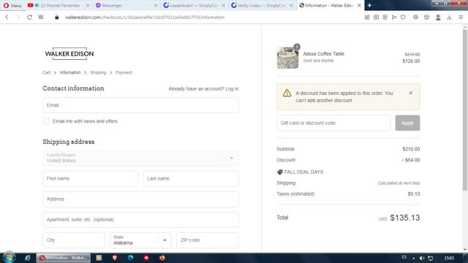Open the Speed Dial grid icon

(41, 18)
